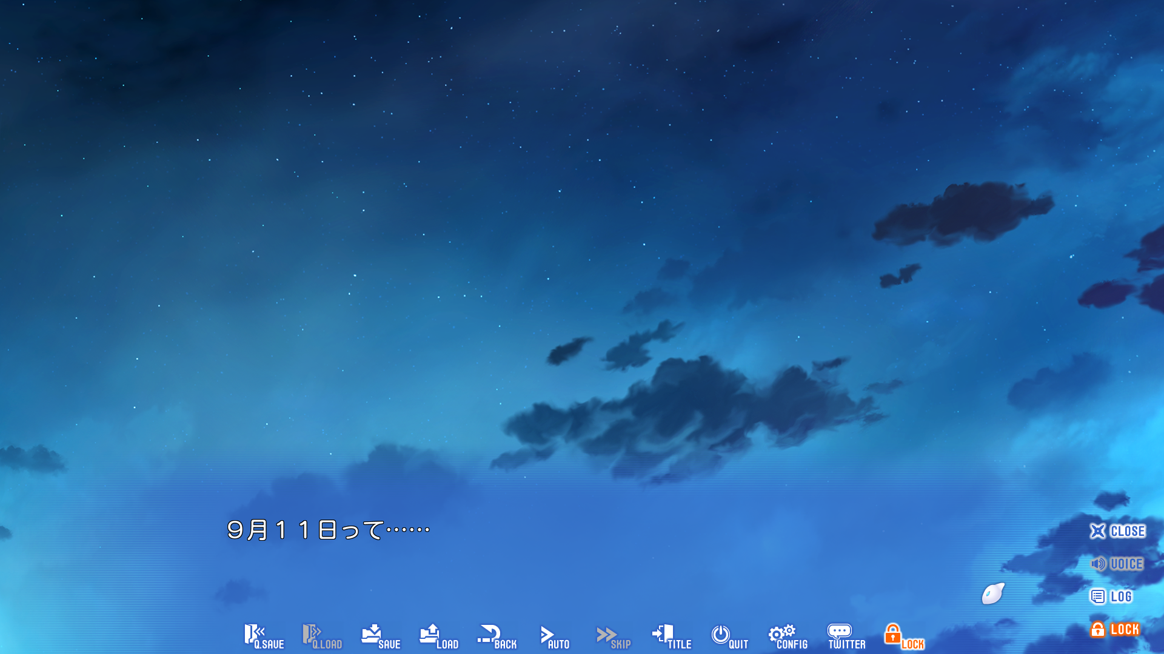Click the dialogue text 9月11日って
The height and width of the screenshot is (654, 1164).
tap(328, 530)
